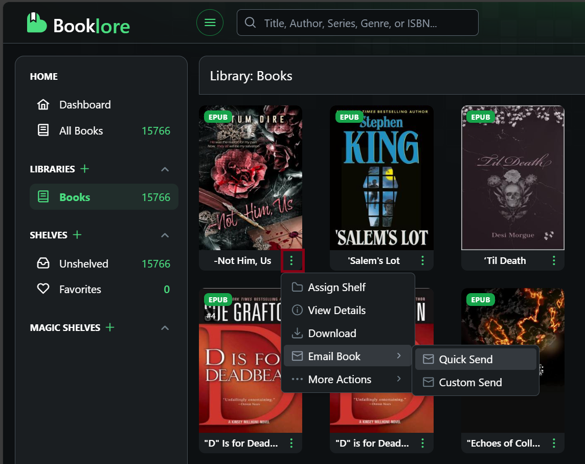Collapse the Shelves section chevron
585x464 pixels.
coord(165,235)
